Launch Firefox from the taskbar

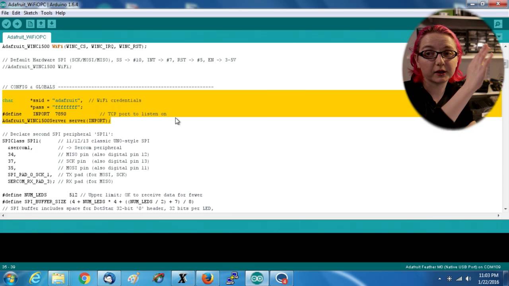tap(207, 278)
